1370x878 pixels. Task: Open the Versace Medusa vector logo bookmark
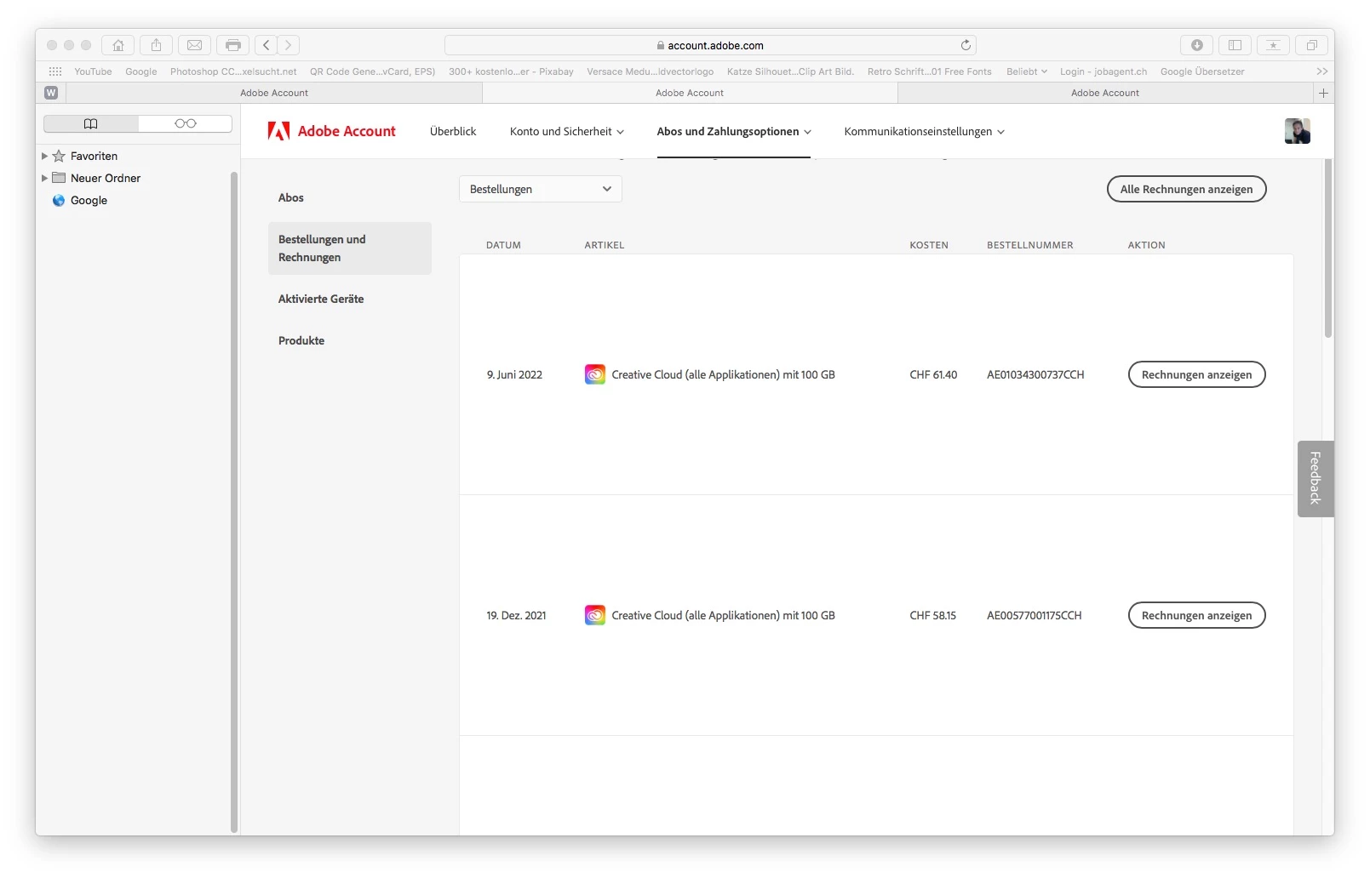tap(651, 71)
